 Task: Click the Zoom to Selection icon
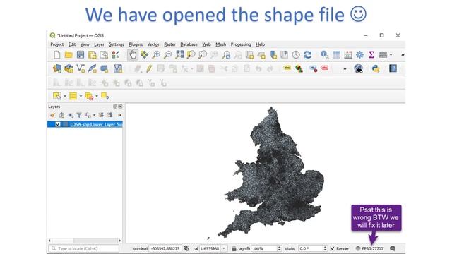(191, 55)
